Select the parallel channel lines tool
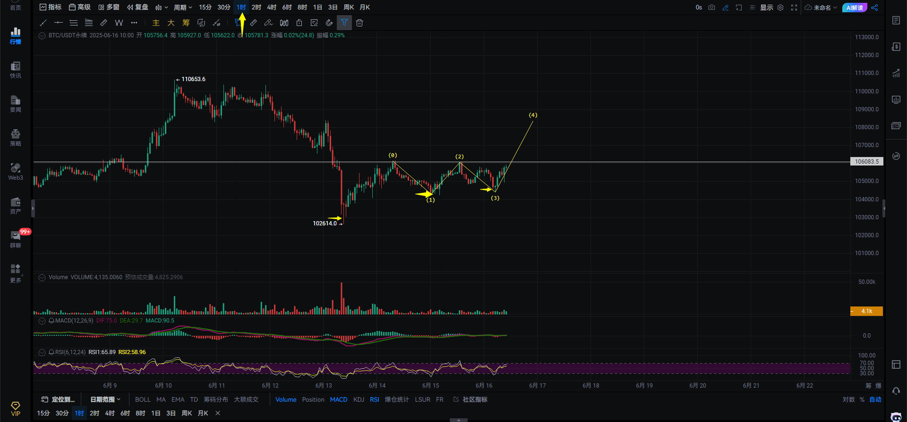The height and width of the screenshot is (422, 907). pyautogui.click(x=74, y=23)
